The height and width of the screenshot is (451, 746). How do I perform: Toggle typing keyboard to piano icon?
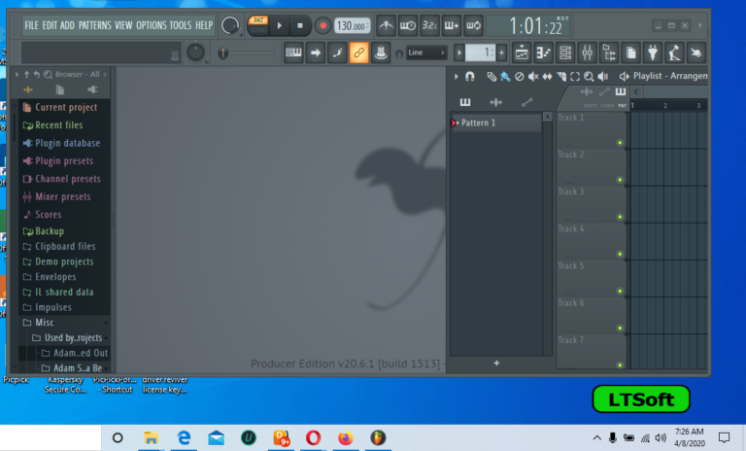tap(293, 52)
